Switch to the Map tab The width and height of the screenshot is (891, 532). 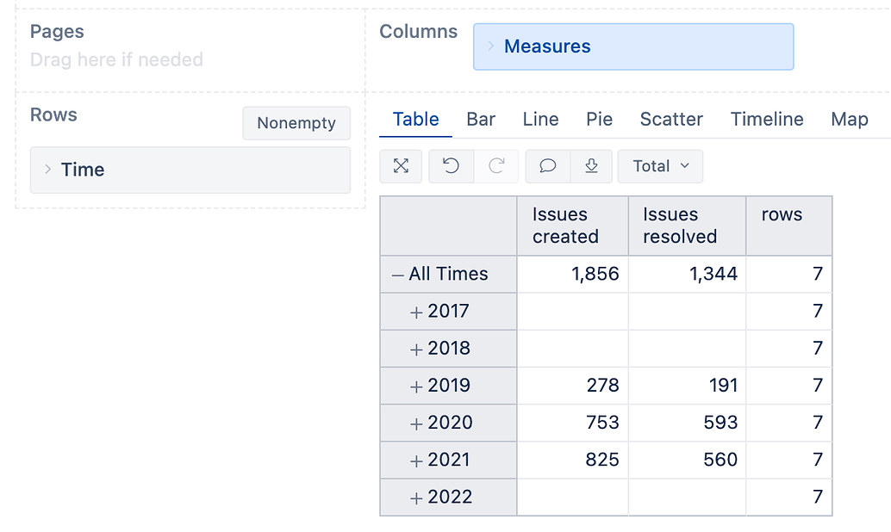[x=849, y=120]
